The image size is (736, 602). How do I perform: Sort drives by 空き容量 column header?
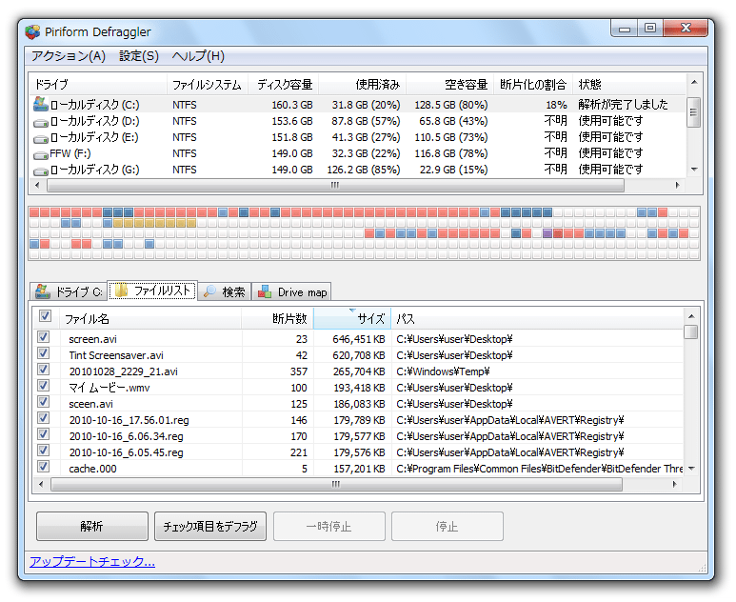[450, 85]
